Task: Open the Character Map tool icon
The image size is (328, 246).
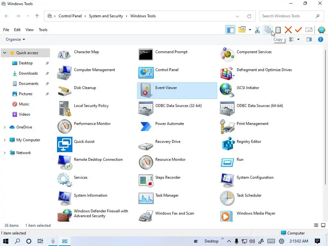Action: (64, 55)
